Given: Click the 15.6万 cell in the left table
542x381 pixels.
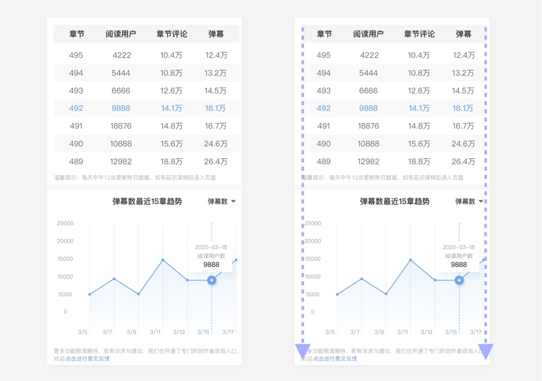Looking at the screenshot, I should pyautogui.click(x=171, y=144).
